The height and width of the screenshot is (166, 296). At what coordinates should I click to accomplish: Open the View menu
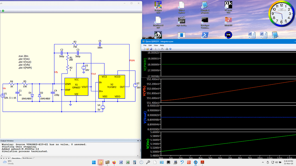[156, 45]
